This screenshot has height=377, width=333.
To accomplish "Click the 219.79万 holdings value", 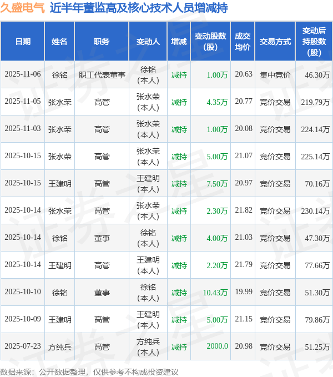I will 315,102.
